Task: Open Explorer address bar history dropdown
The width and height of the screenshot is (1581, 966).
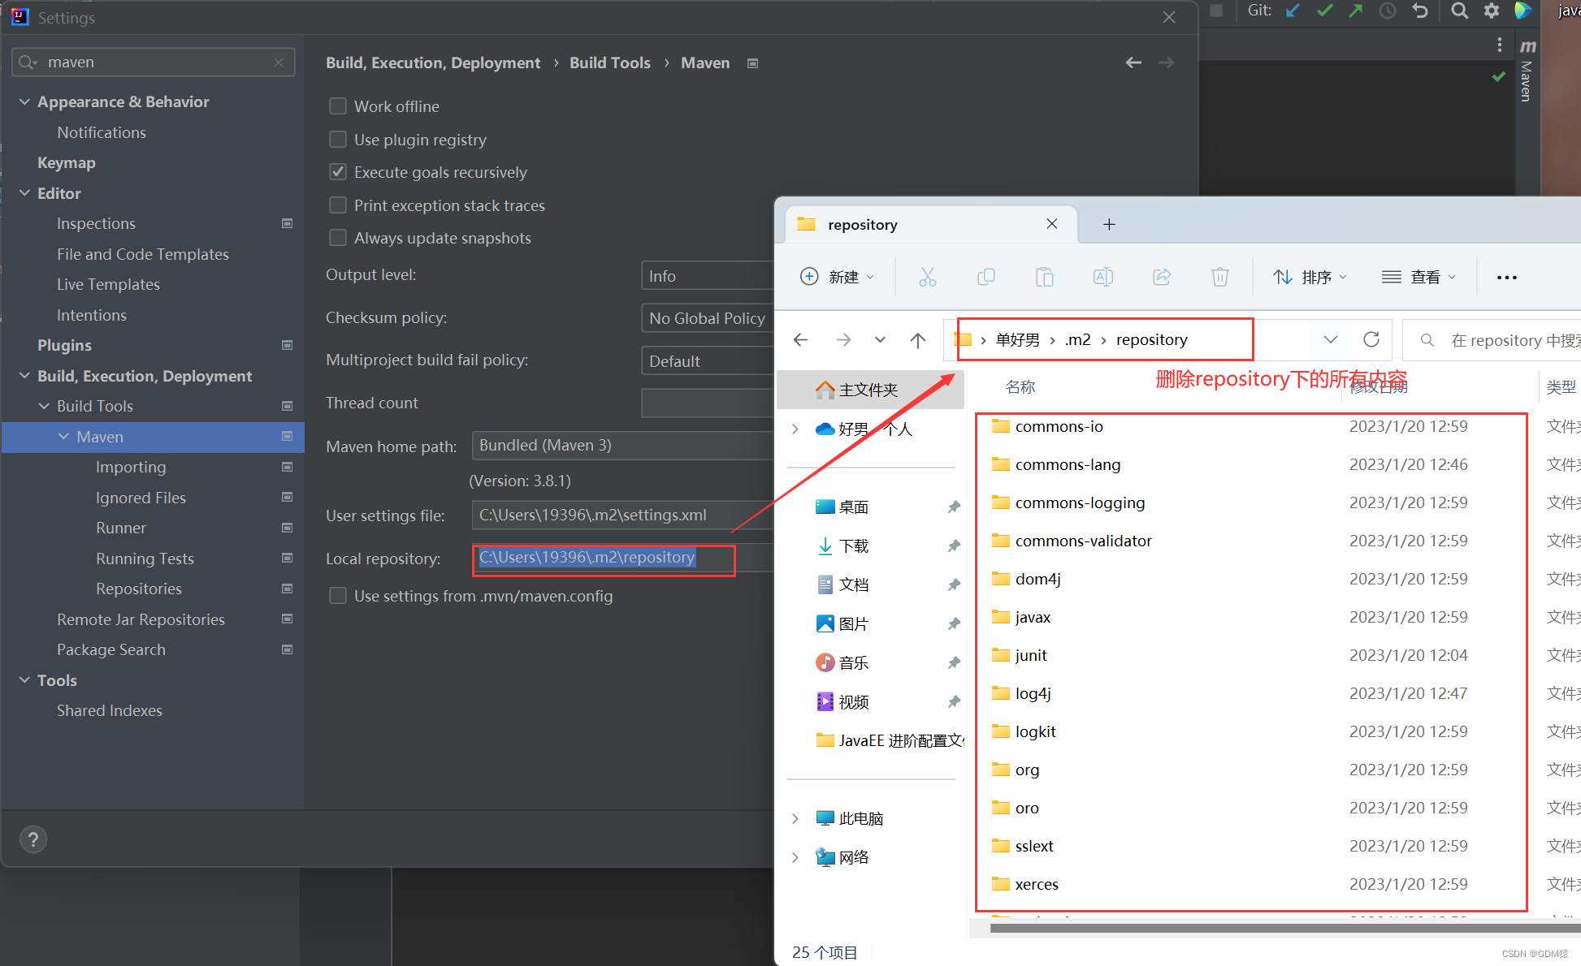Action: (x=1330, y=339)
